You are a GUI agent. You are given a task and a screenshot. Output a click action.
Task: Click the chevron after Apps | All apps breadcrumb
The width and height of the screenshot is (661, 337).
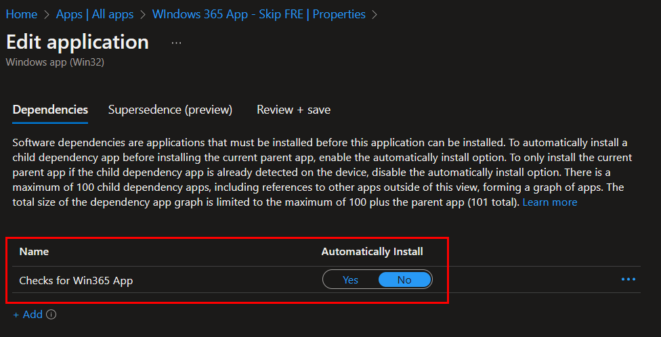[143, 14]
